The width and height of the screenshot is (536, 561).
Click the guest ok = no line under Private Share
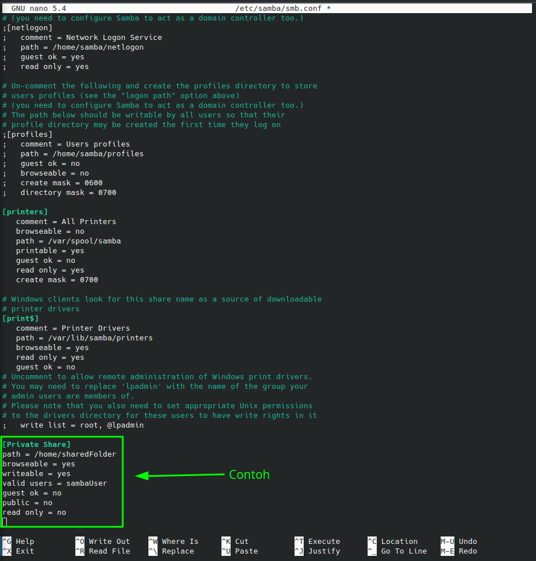(32, 493)
